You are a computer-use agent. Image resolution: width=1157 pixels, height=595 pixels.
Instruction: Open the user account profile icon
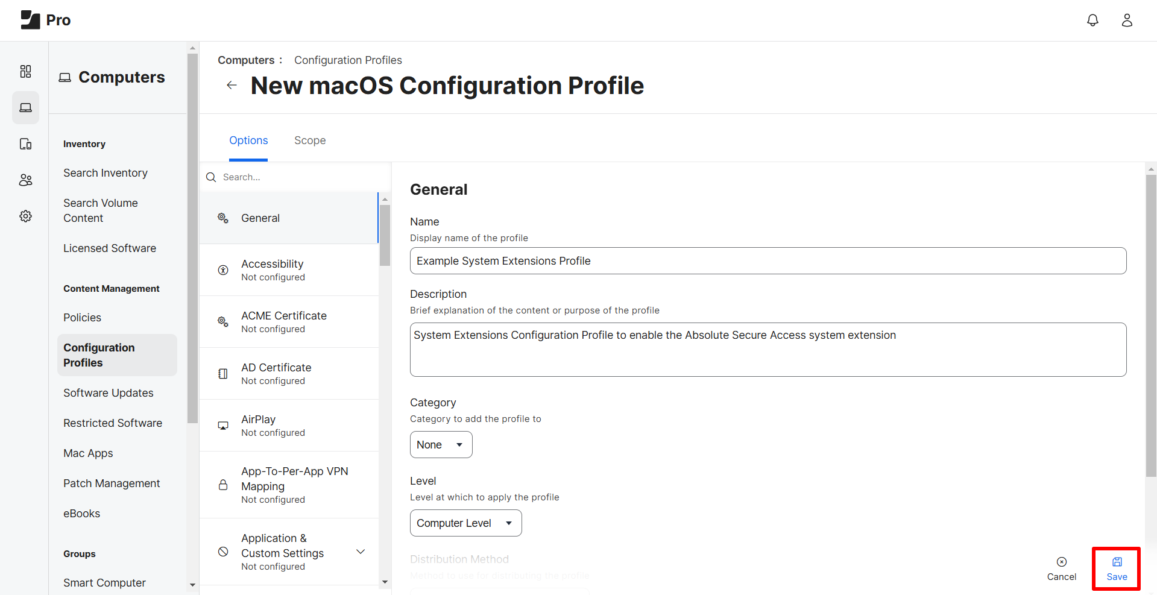[1127, 20]
